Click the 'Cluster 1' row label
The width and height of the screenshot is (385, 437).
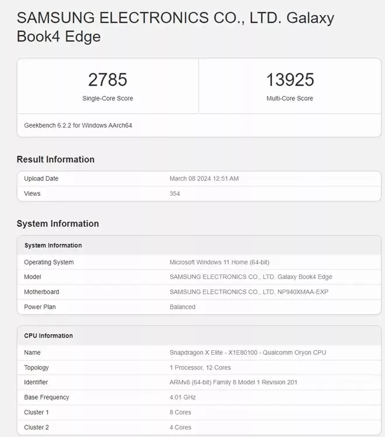(36, 413)
